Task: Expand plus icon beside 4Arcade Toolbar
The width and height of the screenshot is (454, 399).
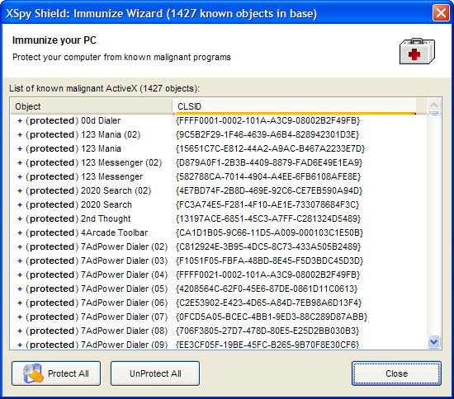Action: [20, 232]
